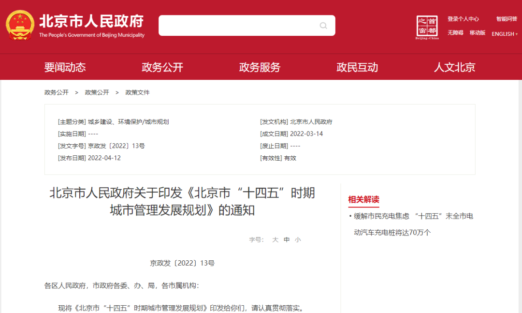
Task: Click the search magnifier icon
Action: click(x=323, y=26)
